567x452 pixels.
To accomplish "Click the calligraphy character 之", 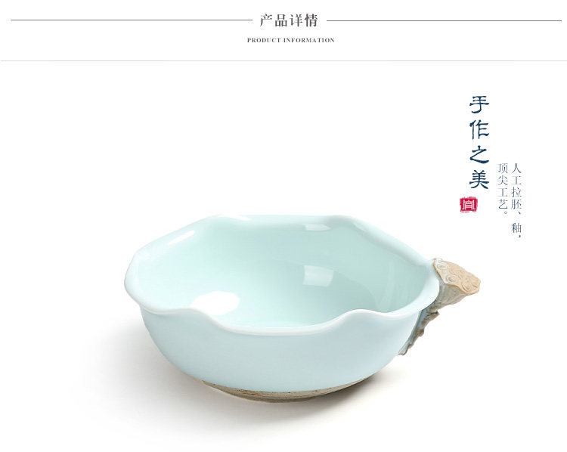I will coord(479,154).
